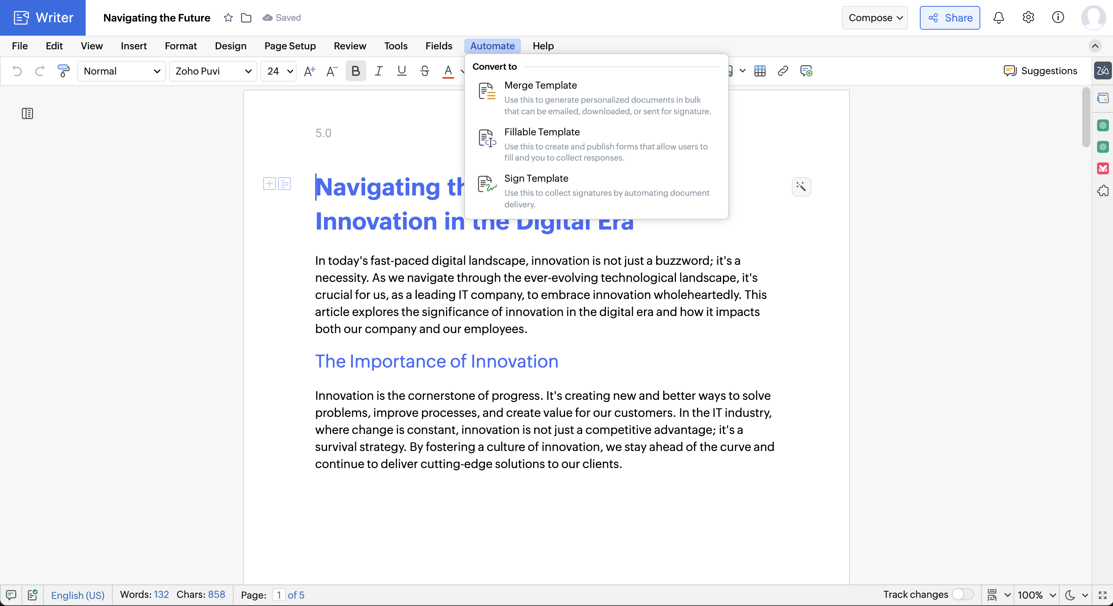Click the increase font size icon
The height and width of the screenshot is (606, 1113).
tap(309, 71)
